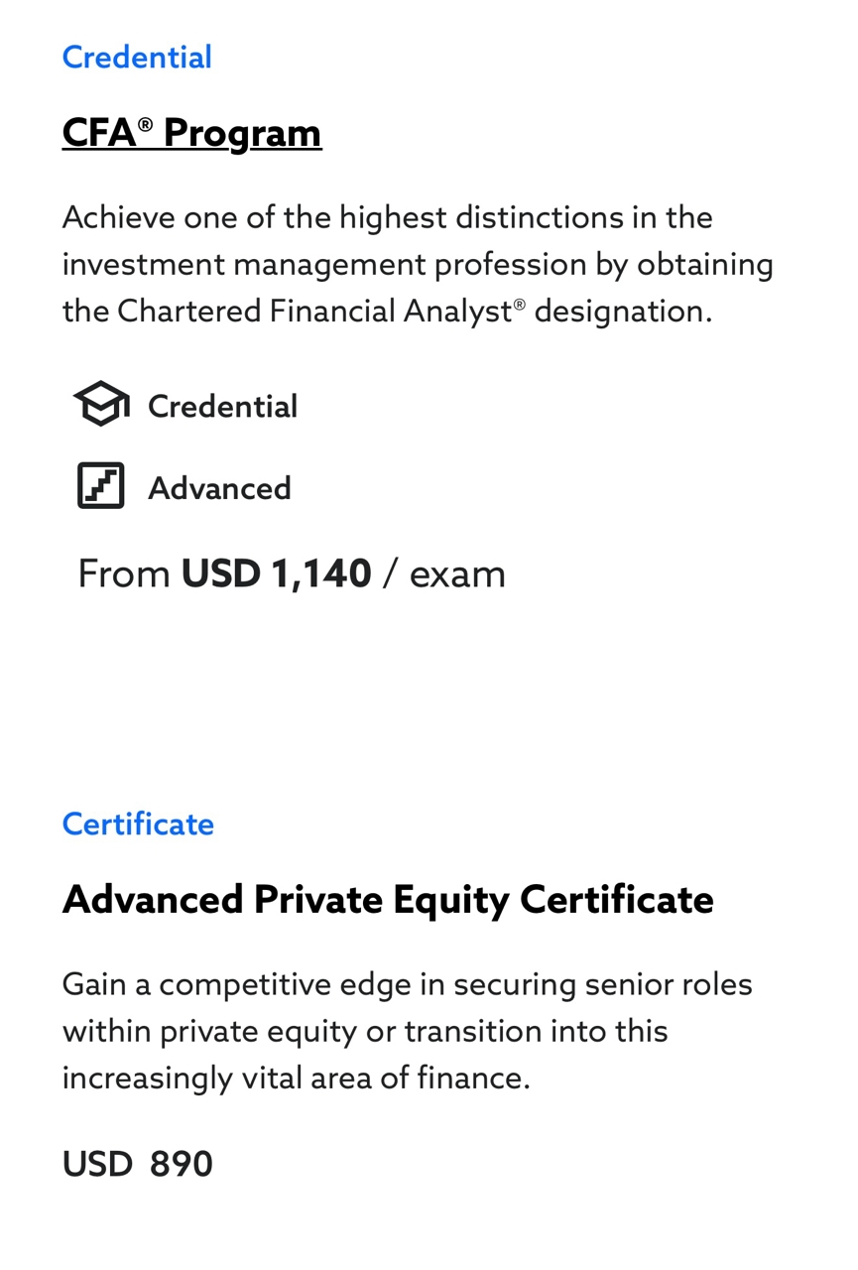Image resolution: width=858 pixels, height=1270 pixels.
Task: Click the Credential text beside cap icon
Action: point(222,407)
